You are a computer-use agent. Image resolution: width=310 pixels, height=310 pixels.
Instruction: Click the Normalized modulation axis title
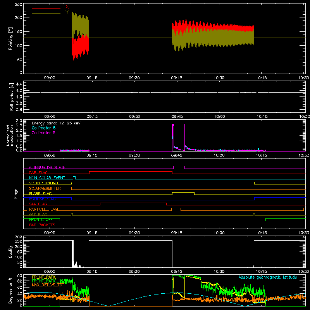(10, 135)
